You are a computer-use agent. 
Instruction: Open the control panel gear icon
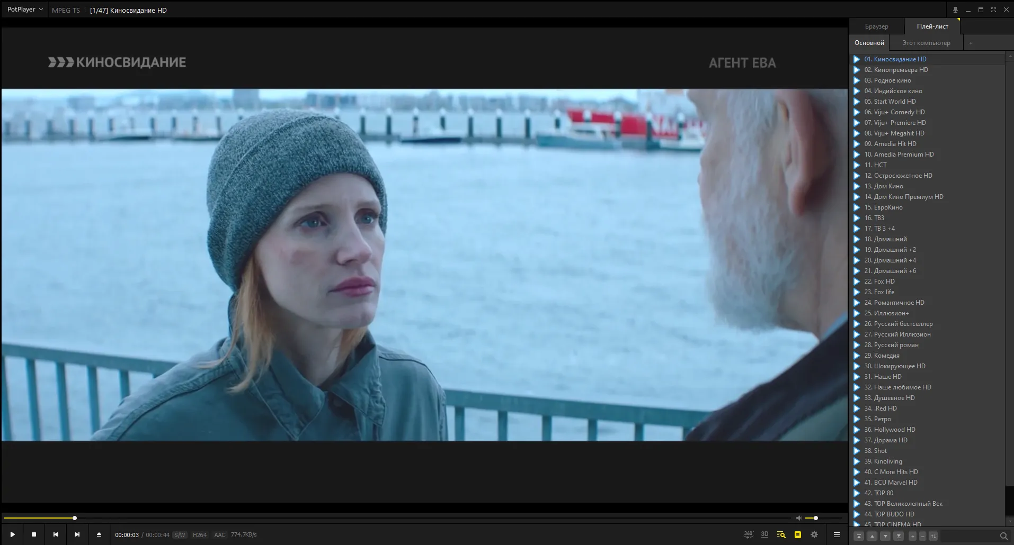point(814,534)
